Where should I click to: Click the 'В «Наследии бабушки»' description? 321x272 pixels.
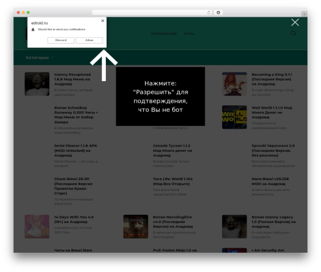pyautogui.click(x=271, y=235)
